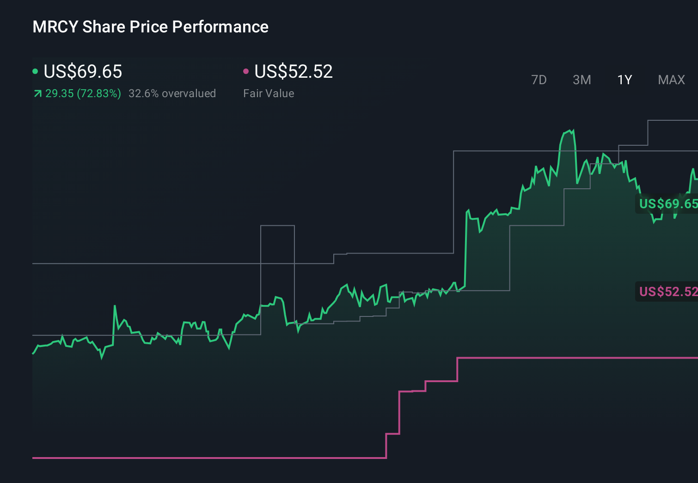Click the 29.35 (72.83%) gain figure
The width and height of the screenshot is (698, 483).
(x=82, y=93)
